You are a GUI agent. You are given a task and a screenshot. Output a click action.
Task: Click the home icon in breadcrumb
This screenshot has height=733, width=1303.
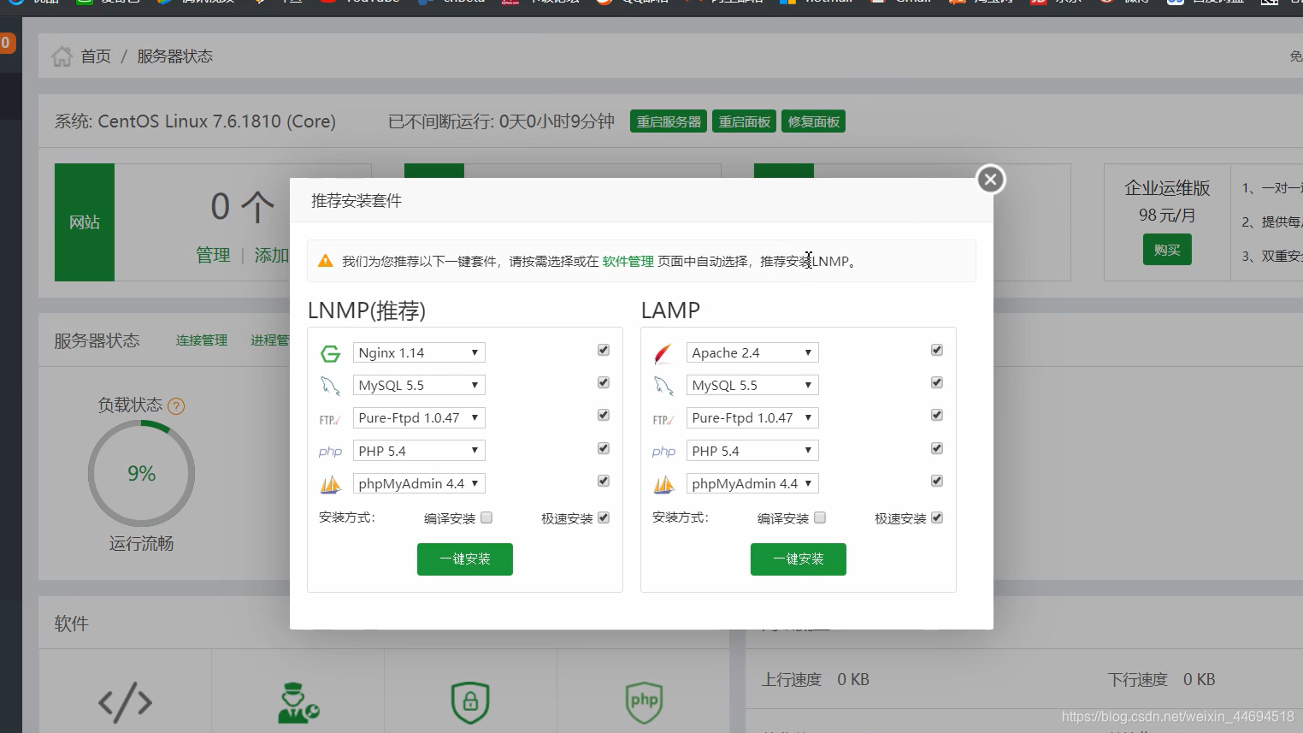[x=62, y=56]
